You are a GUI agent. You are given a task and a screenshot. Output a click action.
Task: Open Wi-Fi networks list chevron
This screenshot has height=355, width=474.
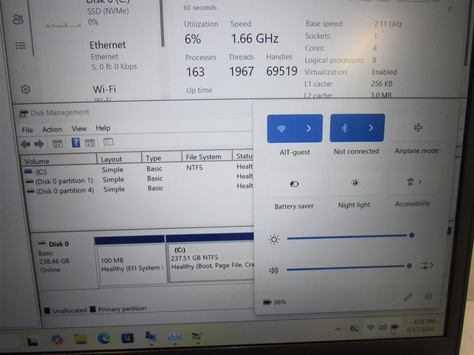[309, 128]
